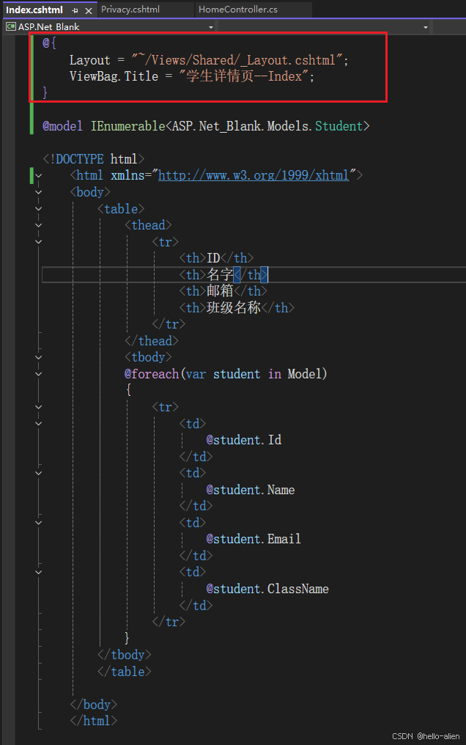Collapse the tr block inside the foreach loop
Screen dimensions: 466x745
pyautogui.click(x=39, y=407)
